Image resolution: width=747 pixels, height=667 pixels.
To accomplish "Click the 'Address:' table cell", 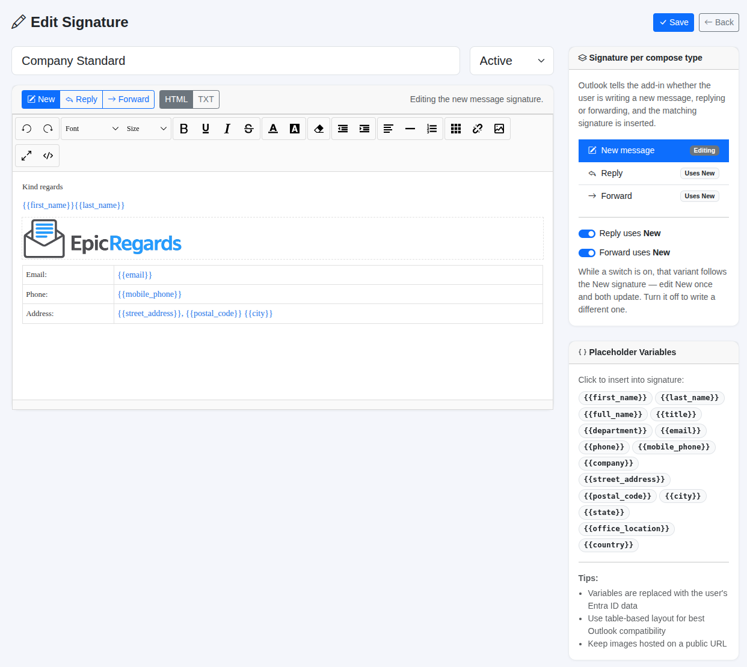I will 68,314.
